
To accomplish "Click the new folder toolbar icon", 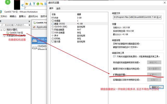I will pyautogui.click(x=42, y=4).
